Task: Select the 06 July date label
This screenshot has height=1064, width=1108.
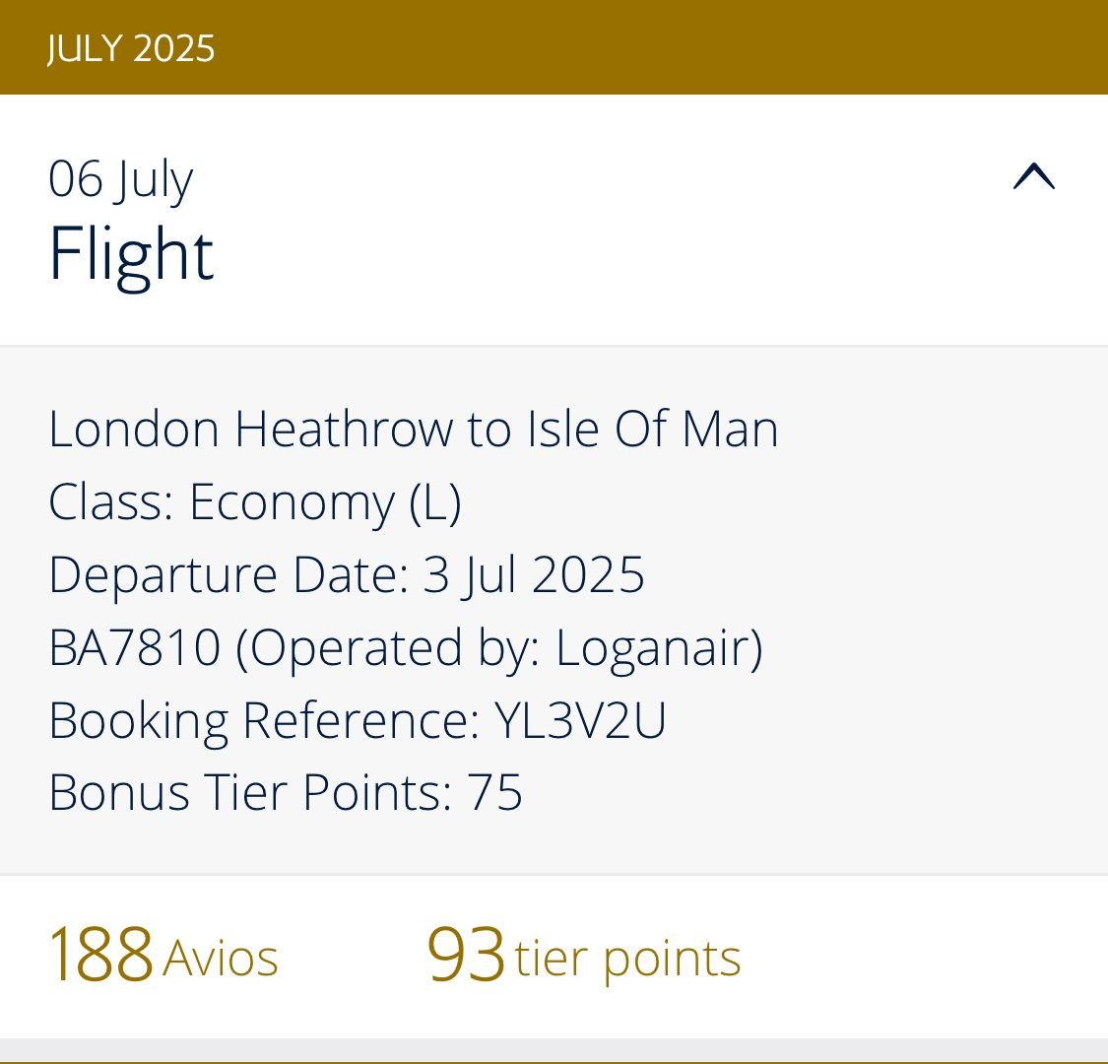Action: click(120, 179)
